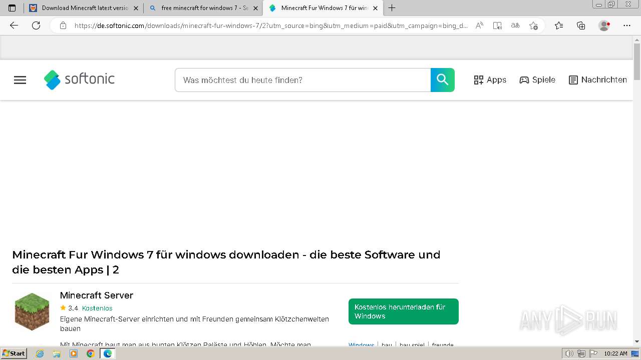Close the free minecraft for windows 7 tab
The height and width of the screenshot is (360, 641).
(x=255, y=8)
